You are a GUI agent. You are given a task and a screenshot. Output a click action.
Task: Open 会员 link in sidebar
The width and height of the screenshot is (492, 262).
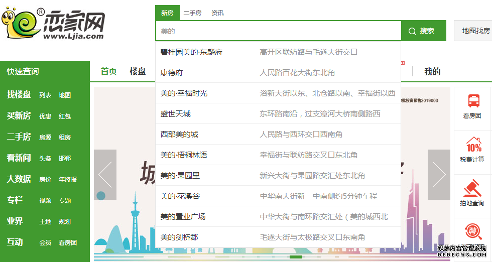[45, 242]
